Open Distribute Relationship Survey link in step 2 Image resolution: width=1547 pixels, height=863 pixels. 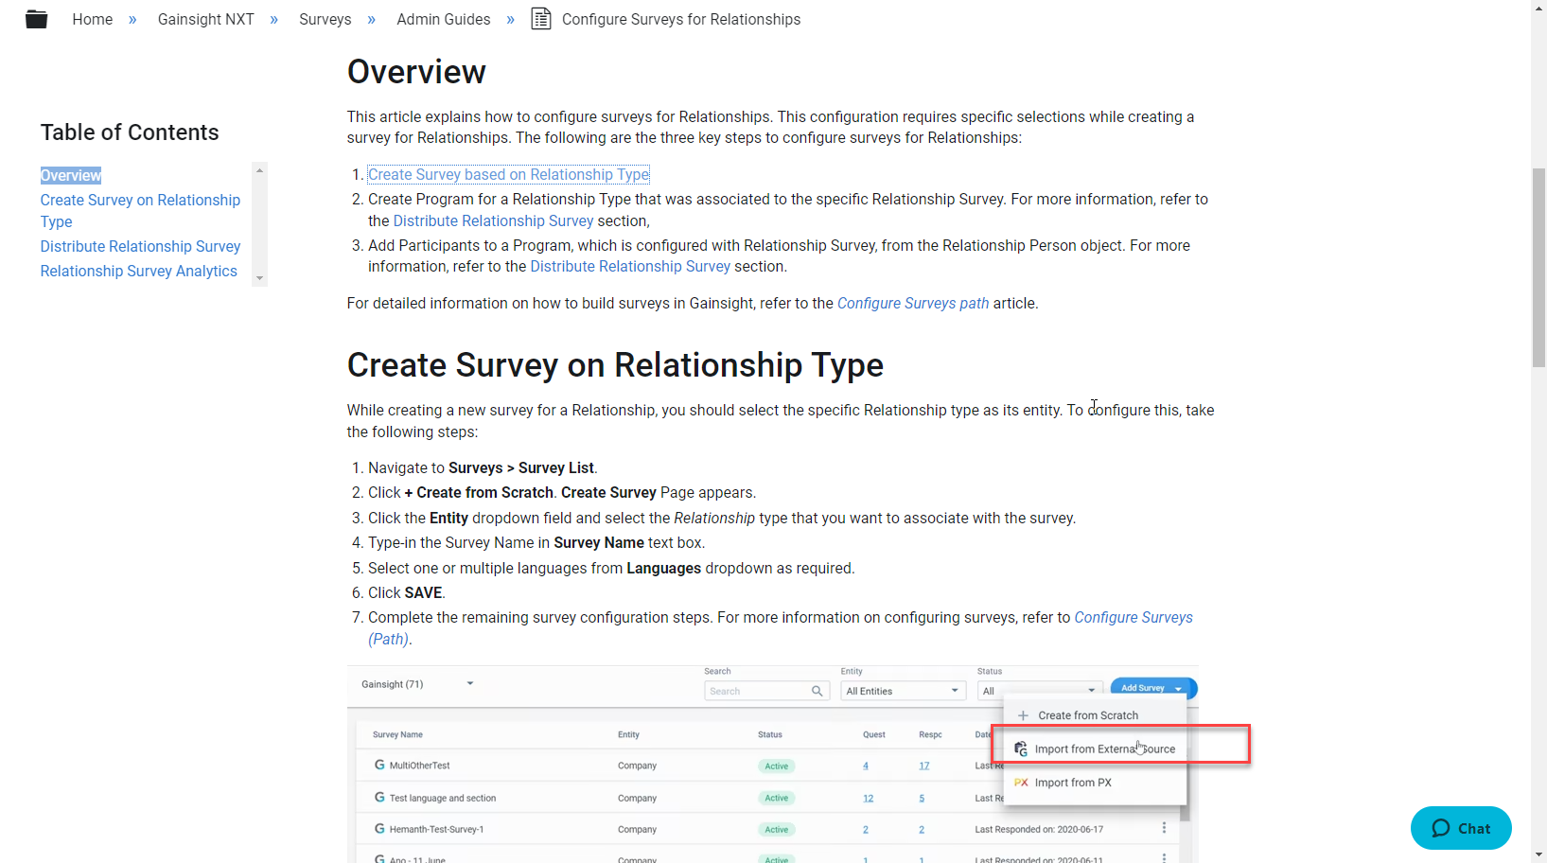coord(493,220)
